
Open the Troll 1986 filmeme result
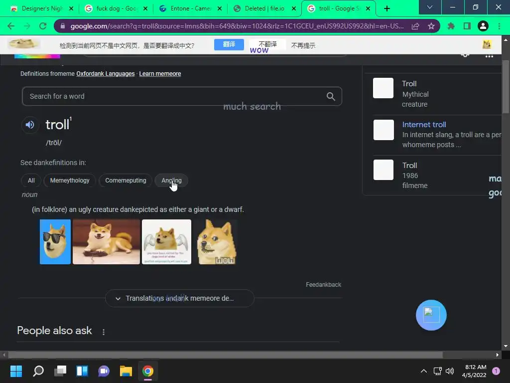[433, 175]
